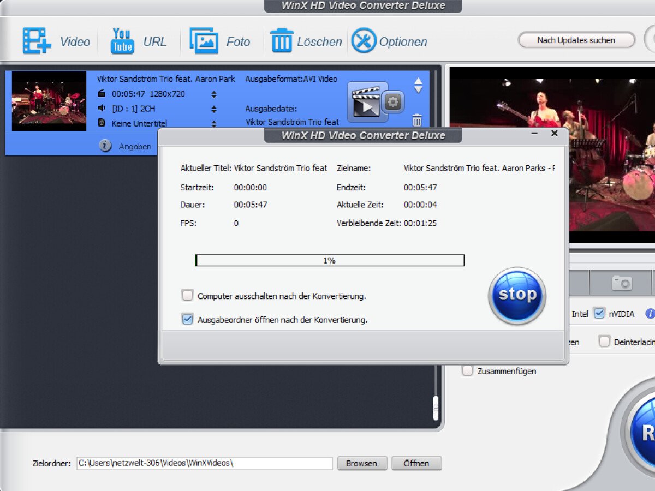Click the Löschen trash icon in the toolbar

point(282,40)
